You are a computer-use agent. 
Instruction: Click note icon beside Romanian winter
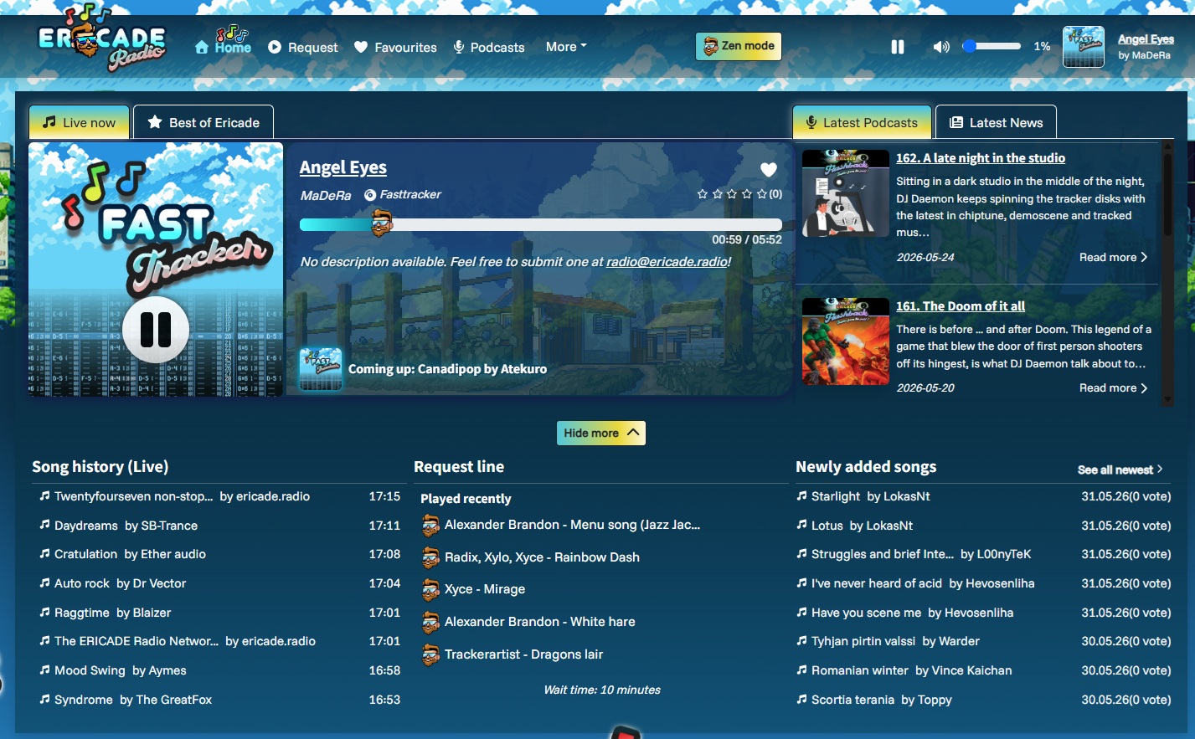801,670
